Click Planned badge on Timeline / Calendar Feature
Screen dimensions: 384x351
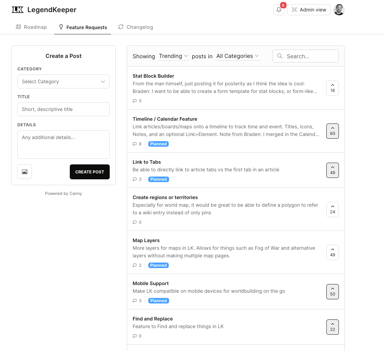(x=158, y=144)
